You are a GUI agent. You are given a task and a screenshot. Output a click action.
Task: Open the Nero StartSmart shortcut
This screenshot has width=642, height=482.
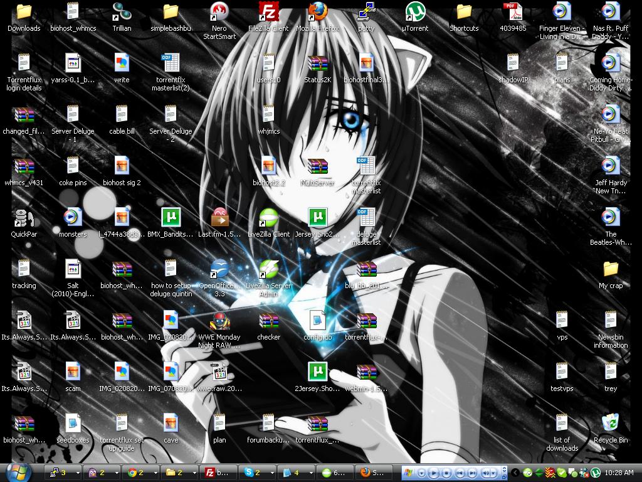click(219, 12)
